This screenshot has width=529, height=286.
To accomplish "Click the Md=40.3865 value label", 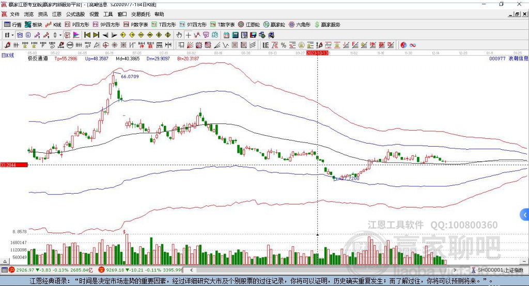I will point(128,58).
